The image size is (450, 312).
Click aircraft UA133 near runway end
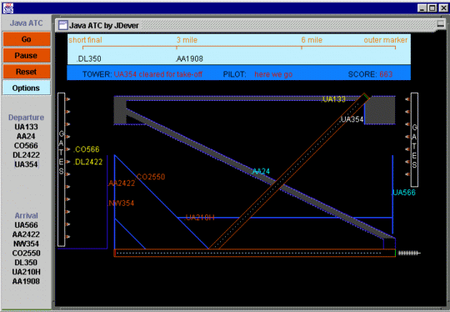(334, 99)
